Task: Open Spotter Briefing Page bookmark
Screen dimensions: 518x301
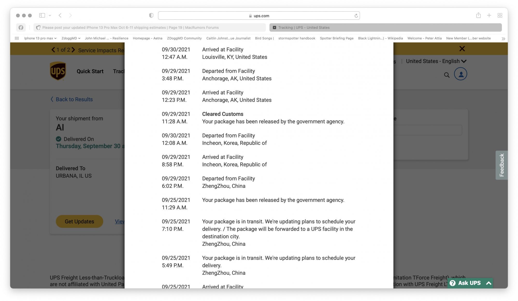Action: click(x=337, y=38)
